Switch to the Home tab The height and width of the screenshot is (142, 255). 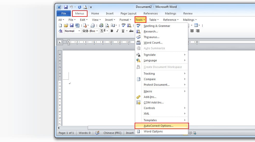click(x=95, y=13)
